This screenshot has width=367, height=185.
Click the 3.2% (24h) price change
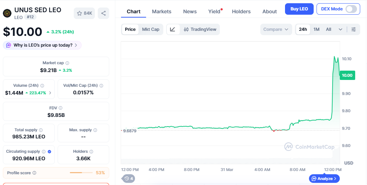60,32
